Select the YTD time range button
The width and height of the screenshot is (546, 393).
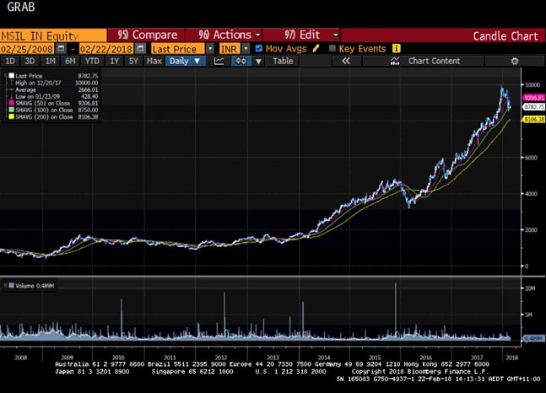[93, 61]
